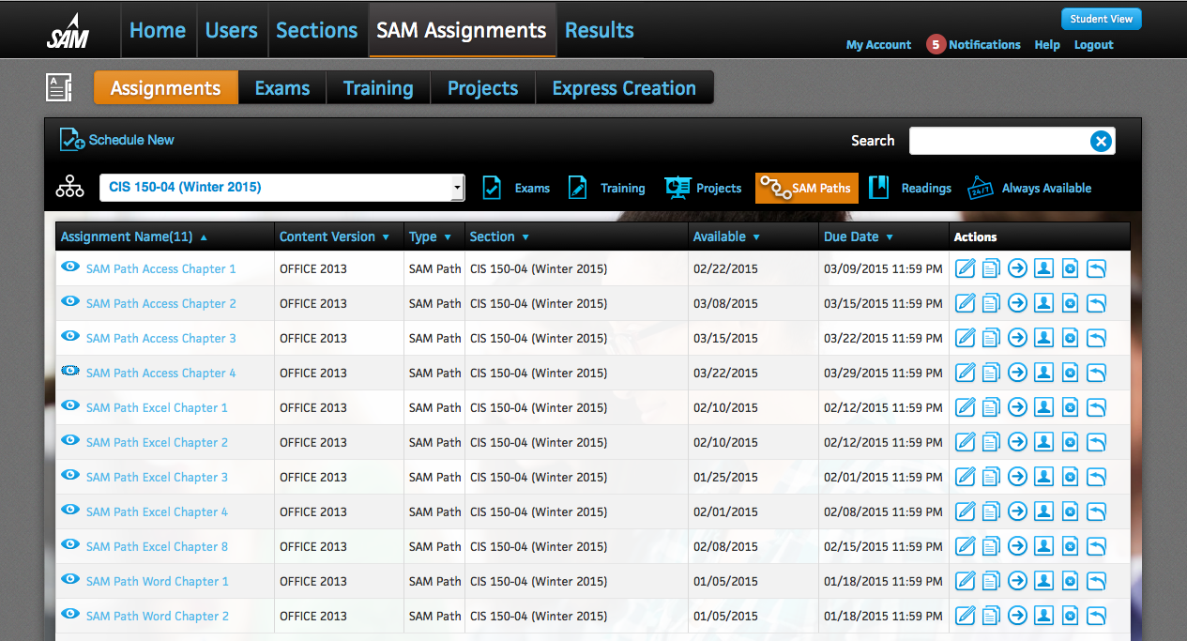
Task: Toggle the Training filter in the filter bar
Action: (x=606, y=188)
